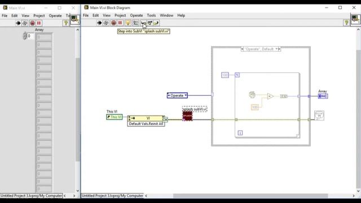This screenshot has height=203, width=361.
Task: Select the VI invoke node header
Action: click(146, 118)
